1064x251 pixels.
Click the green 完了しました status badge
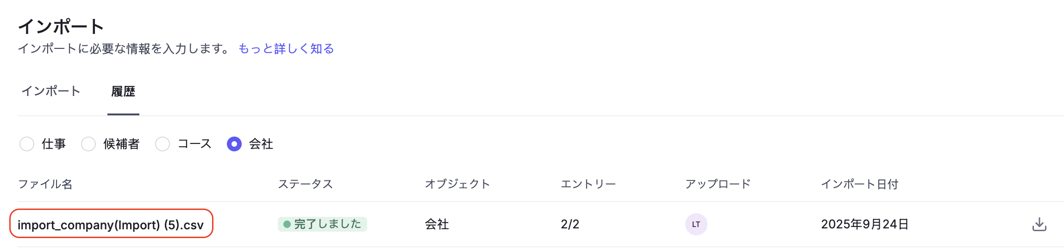click(322, 224)
